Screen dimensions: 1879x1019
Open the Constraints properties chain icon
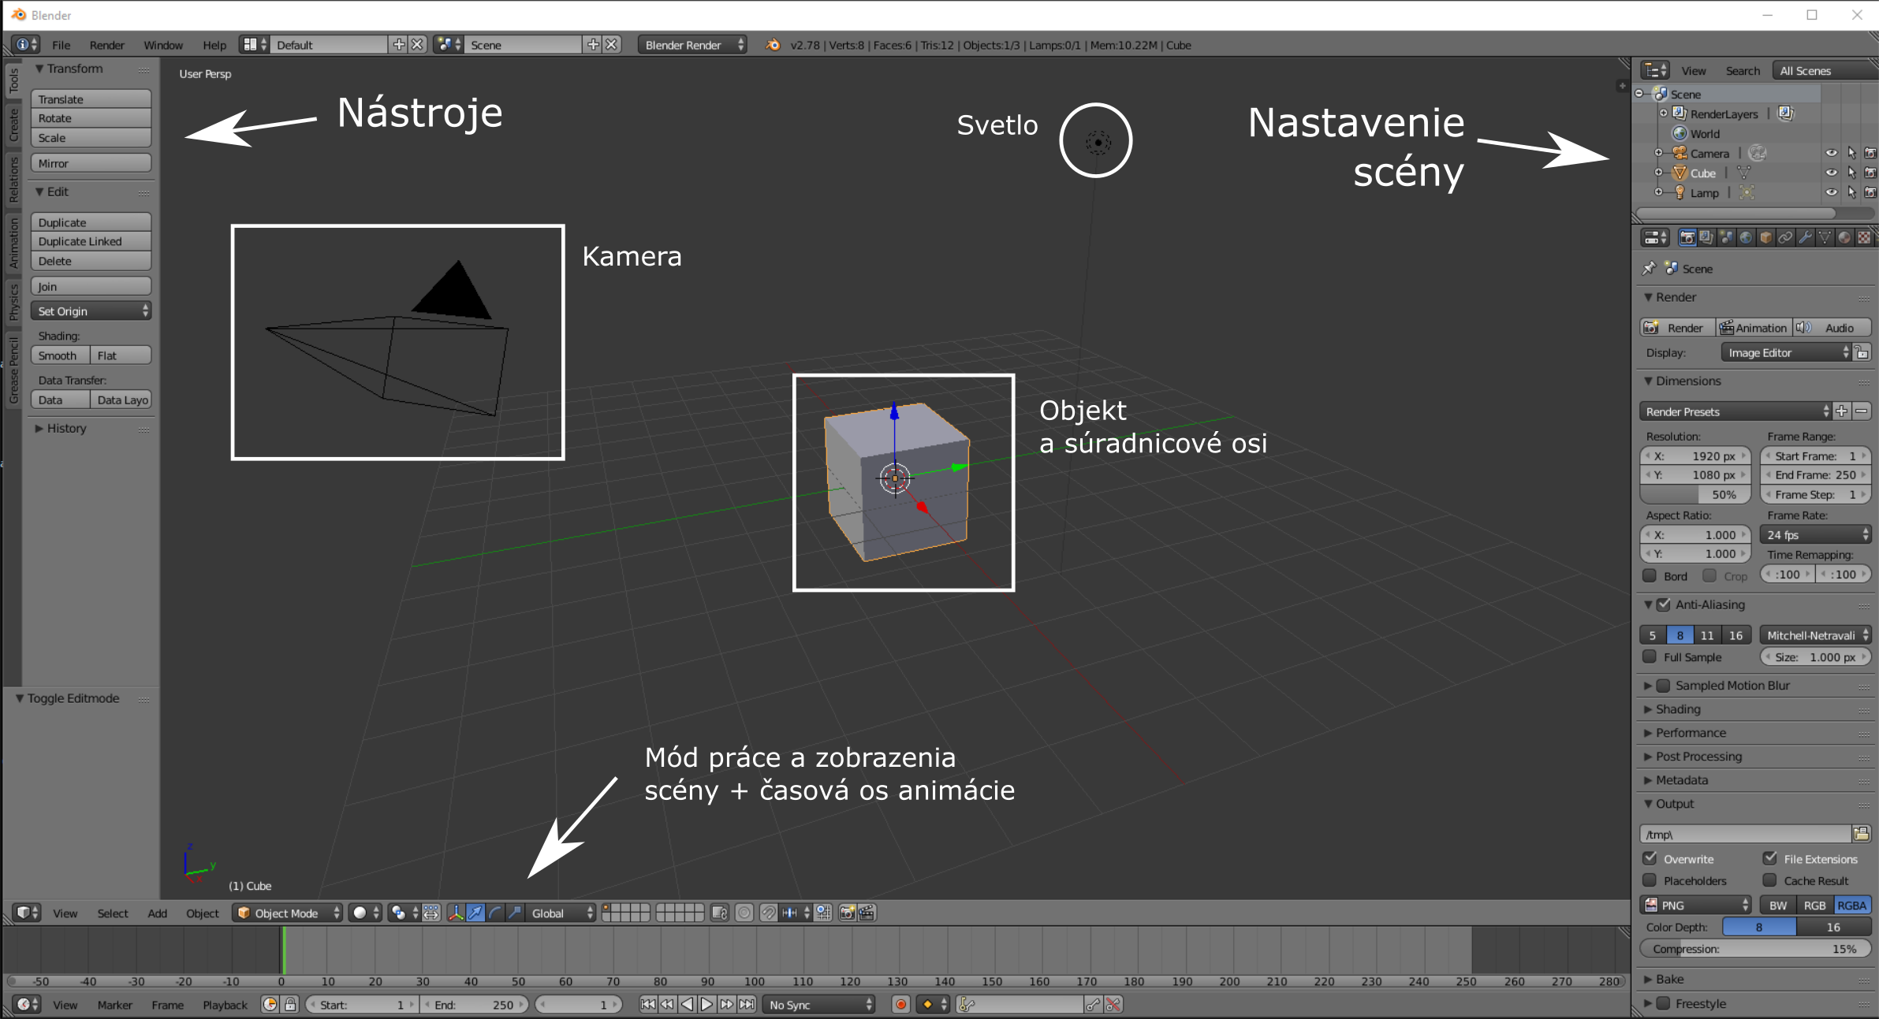click(1785, 237)
